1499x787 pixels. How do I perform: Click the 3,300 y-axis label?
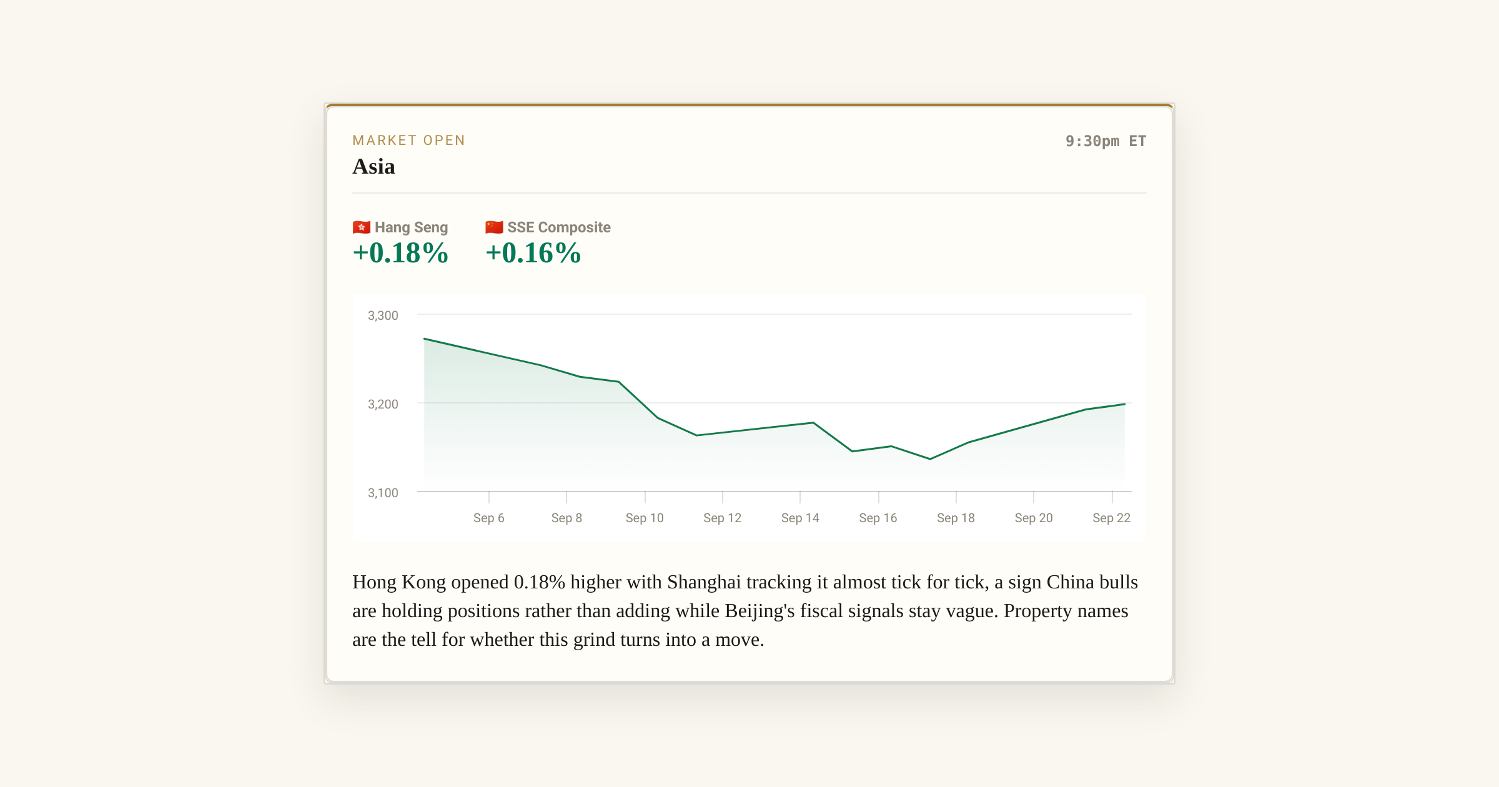[383, 315]
